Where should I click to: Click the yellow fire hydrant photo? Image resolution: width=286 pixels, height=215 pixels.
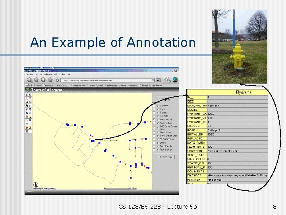tap(240, 47)
